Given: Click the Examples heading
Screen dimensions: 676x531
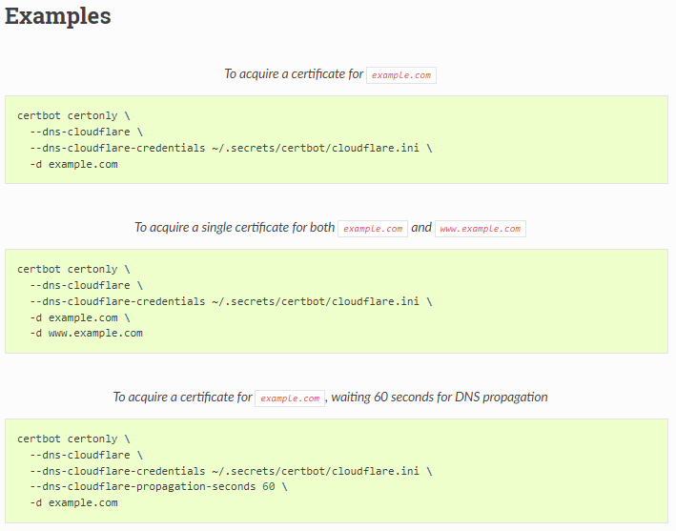Looking at the screenshot, I should click(58, 17).
